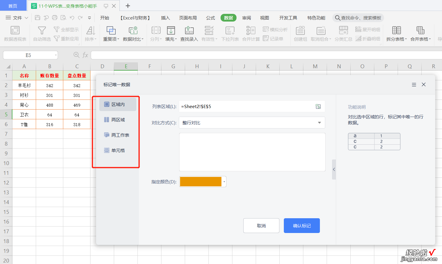This screenshot has height=264, width=442.
Task: Click 模拟分析 in the ribbon
Action: point(275,30)
